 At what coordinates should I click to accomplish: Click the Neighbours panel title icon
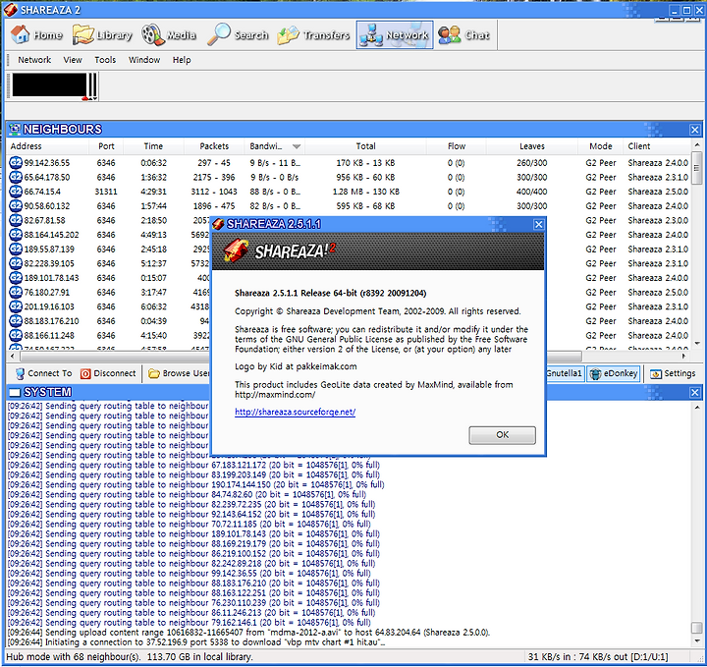click(x=15, y=130)
